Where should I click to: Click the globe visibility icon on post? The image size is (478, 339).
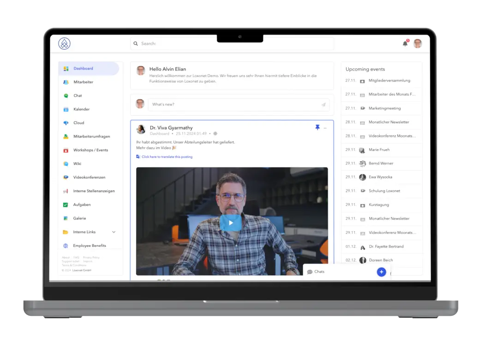[x=215, y=134]
